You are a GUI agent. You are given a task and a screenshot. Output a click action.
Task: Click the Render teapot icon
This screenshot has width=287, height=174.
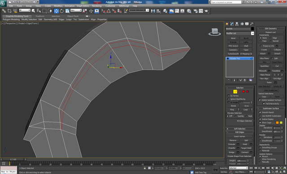click(206, 11)
